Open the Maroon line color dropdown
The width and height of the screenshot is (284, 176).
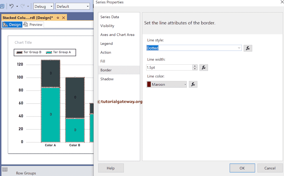pos(185,84)
